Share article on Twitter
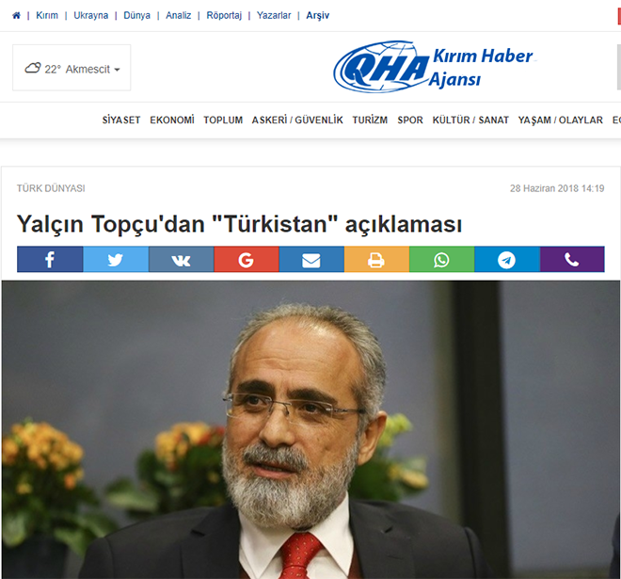The height and width of the screenshot is (579, 621). (116, 259)
